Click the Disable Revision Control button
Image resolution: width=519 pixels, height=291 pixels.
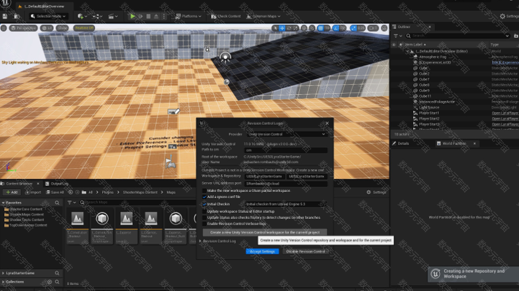pos(305,251)
